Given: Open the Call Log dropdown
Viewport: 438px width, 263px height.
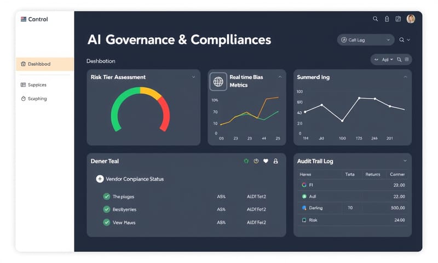Looking at the screenshot, I should click(x=366, y=40).
